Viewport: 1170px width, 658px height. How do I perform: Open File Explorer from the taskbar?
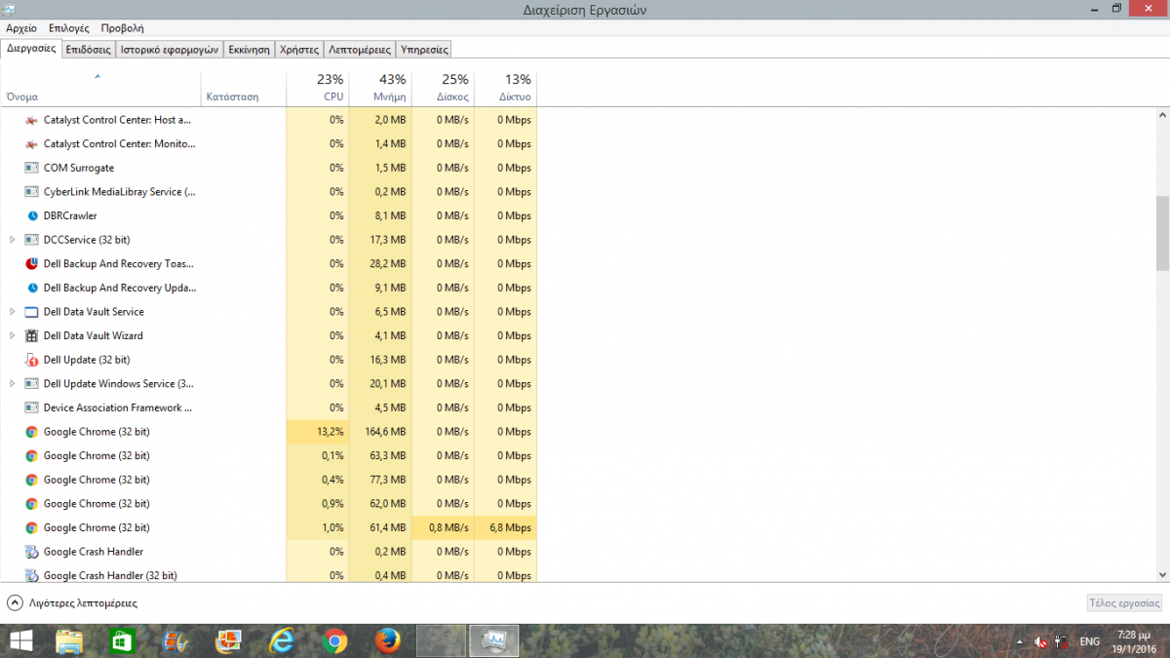point(69,640)
